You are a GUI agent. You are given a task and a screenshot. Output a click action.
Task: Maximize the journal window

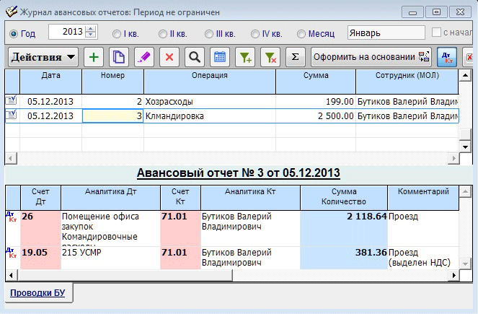436,12
